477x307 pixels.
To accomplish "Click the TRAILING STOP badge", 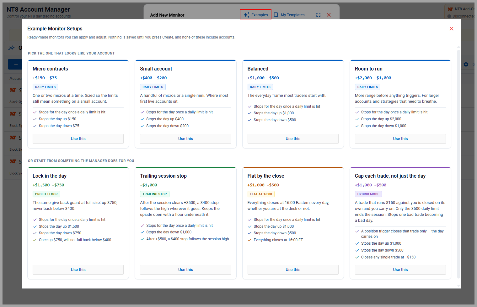I will pos(155,194).
